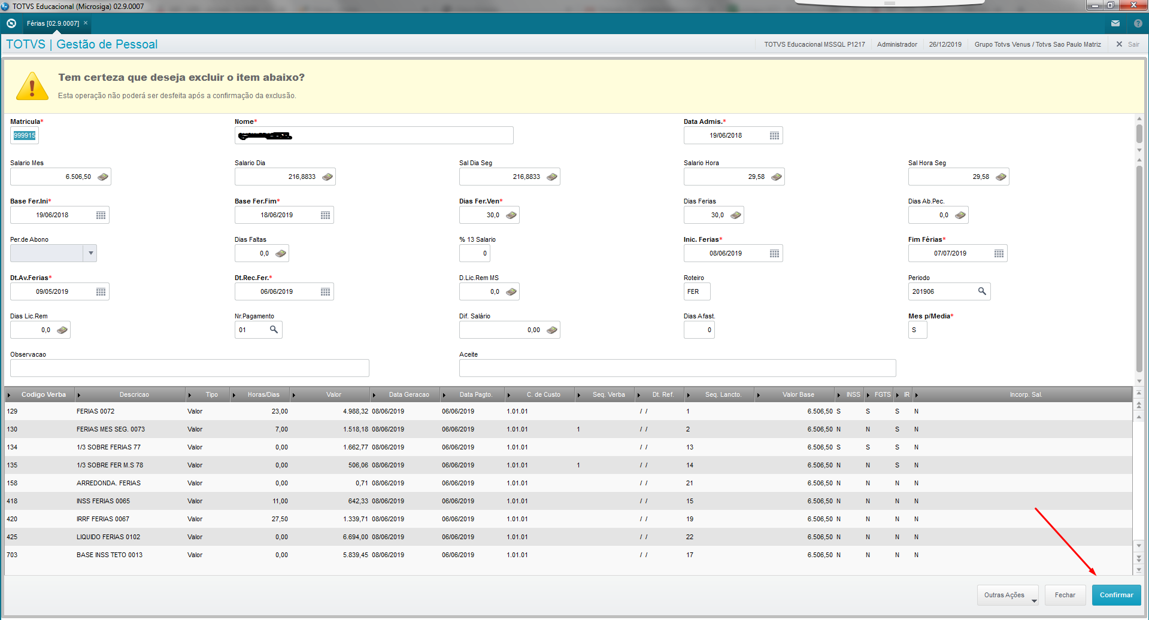Open calculator icon for Sal Hora Seg
The height and width of the screenshot is (620, 1149).
[x=1001, y=177]
